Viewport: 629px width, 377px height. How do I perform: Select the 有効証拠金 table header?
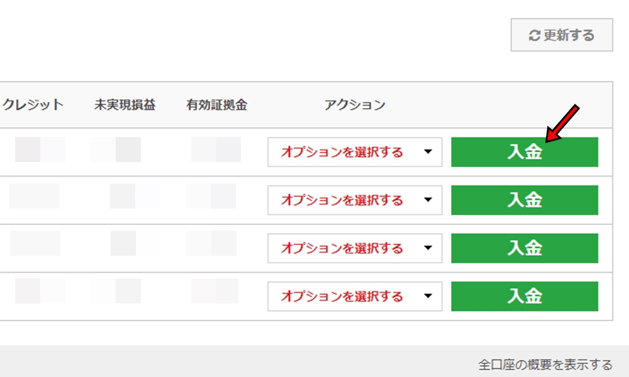(x=216, y=105)
